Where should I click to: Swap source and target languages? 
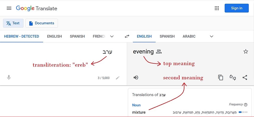click(127, 36)
